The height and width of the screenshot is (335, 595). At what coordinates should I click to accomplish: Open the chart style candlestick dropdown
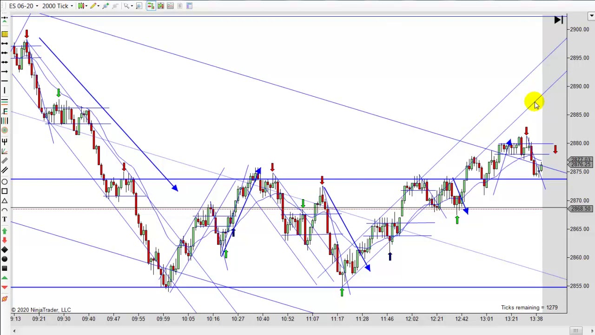pos(82,6)
